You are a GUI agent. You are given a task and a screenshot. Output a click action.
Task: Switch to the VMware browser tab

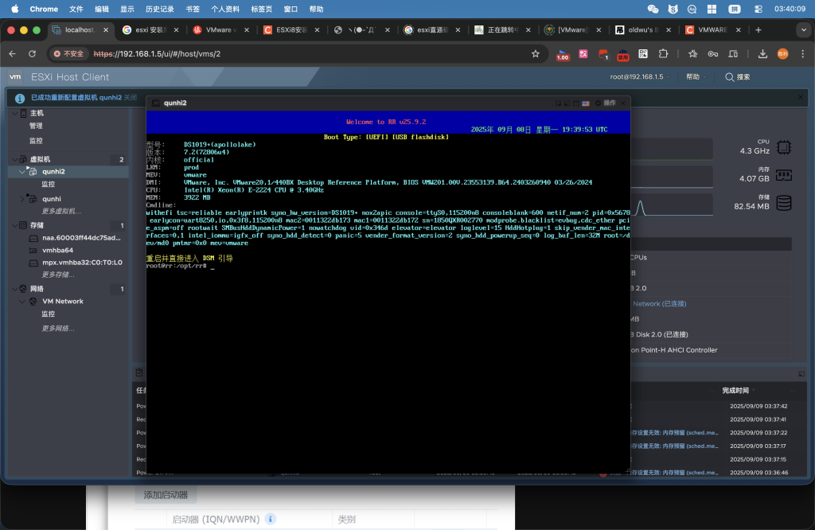(213, 30)
